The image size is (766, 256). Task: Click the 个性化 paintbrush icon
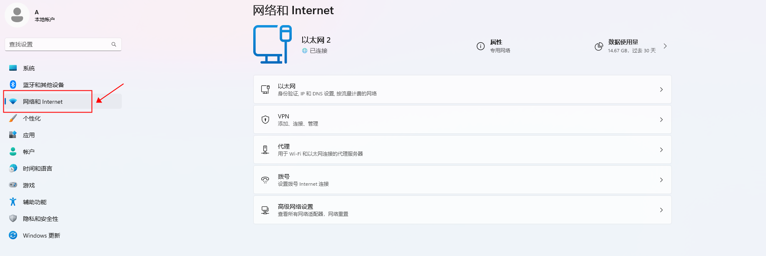13,118
